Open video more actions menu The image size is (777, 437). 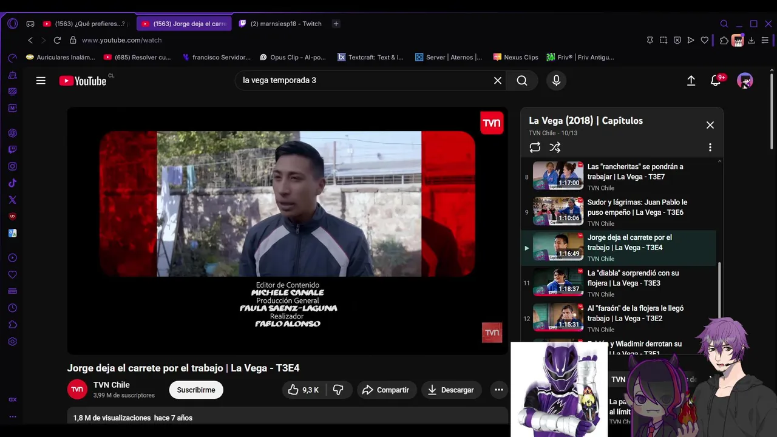pyautogui.click(x=499, y=390)
